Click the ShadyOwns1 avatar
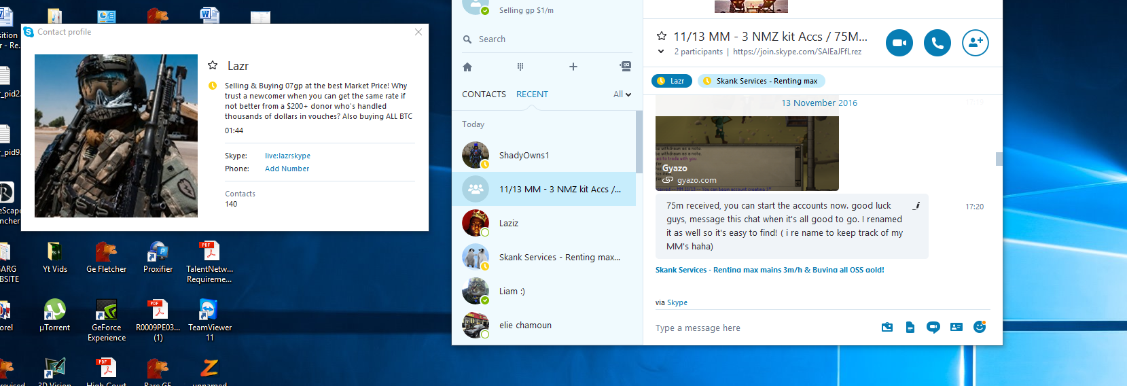The height and width of the screenshot is (386, 1127). (x=476, y=155)
